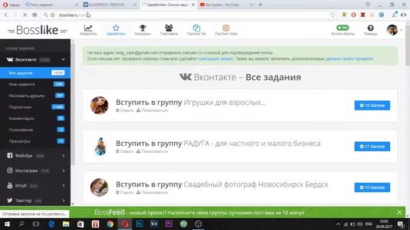
Task: Select Все задания in the sidebar
Action: (35, 73)
